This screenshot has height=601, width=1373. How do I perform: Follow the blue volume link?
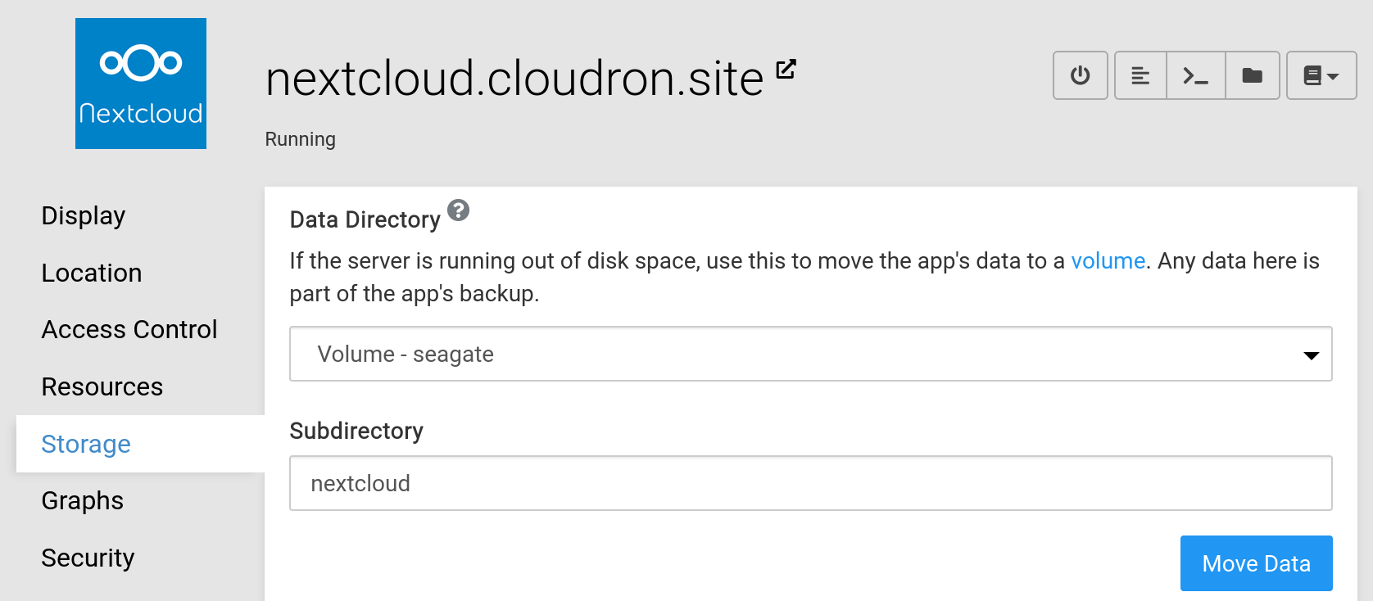[x=1108, y=260]
